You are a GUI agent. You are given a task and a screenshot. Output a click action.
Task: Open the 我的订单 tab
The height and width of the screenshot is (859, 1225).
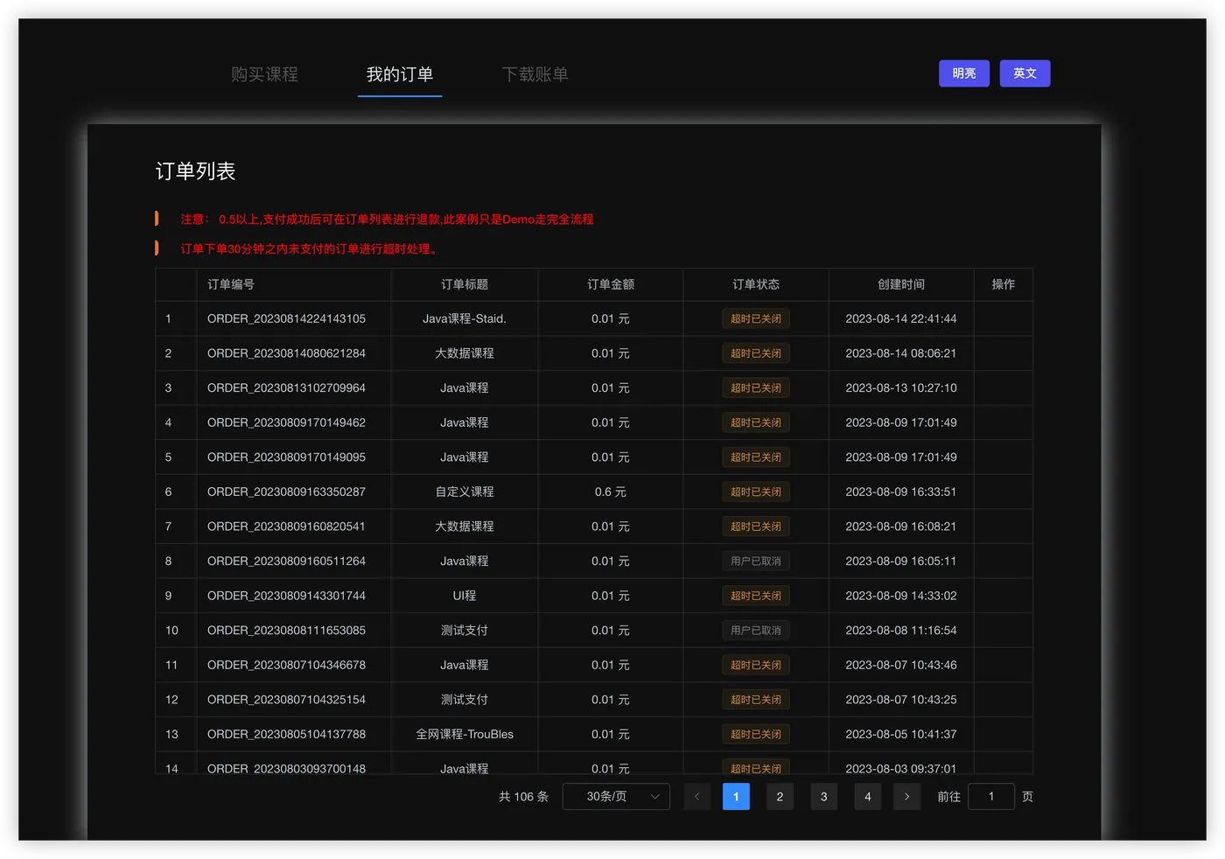pyautogui.click(x=400, y=74)
